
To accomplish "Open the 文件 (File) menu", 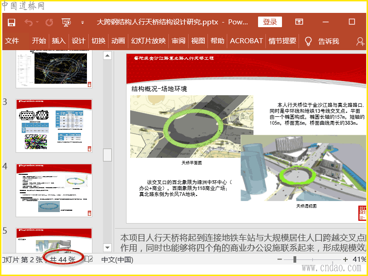I will (12, 41).
